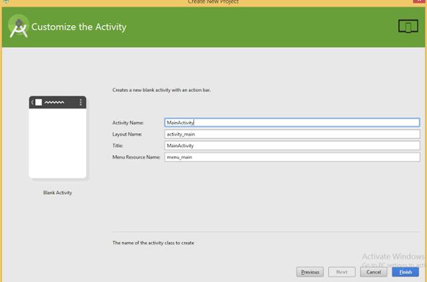
Task: Click 'Creates a new blank activity' description text
Action: point(161,90)
